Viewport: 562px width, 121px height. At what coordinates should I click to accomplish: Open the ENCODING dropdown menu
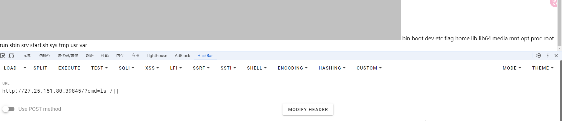pos(292,68)
